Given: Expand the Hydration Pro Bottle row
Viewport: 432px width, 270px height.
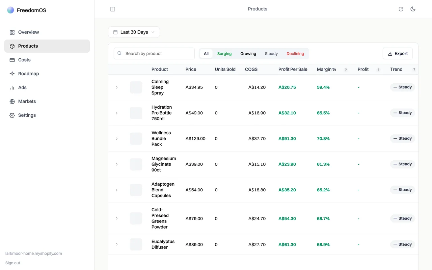Looking at the screenshot, I should coord(117,113).
